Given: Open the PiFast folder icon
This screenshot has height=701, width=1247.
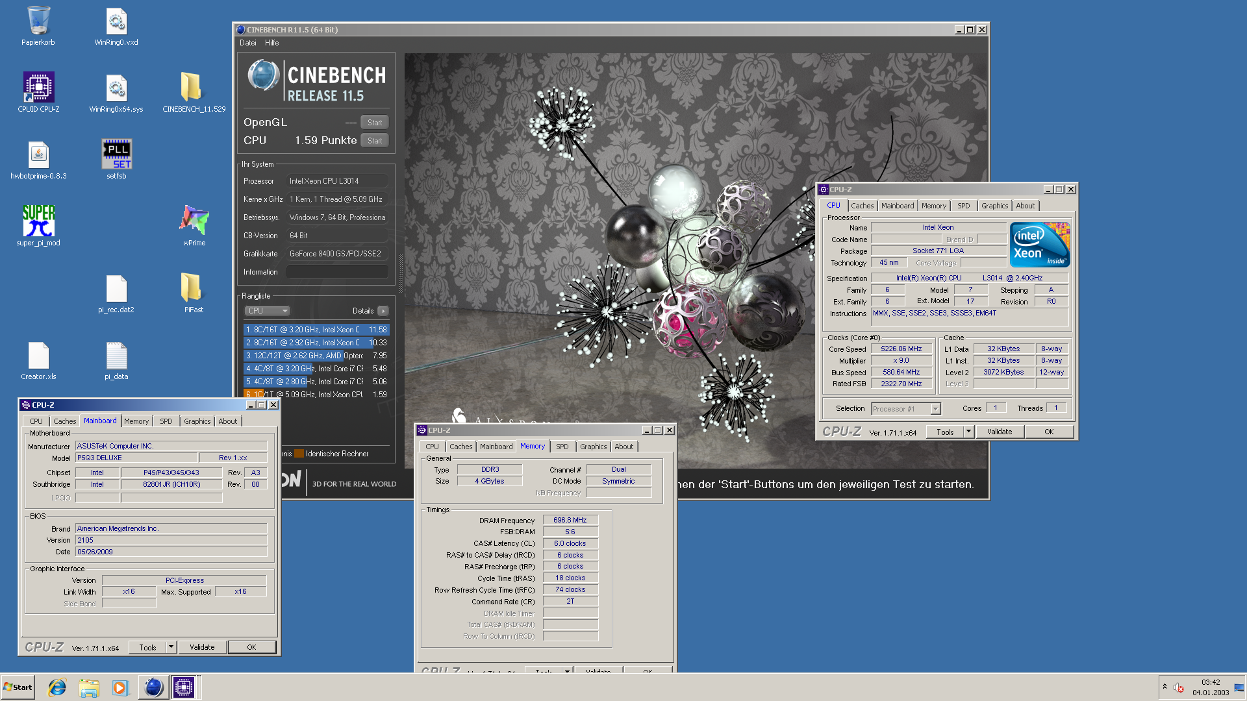Looking at the screenshot, I should pos(194,293).
